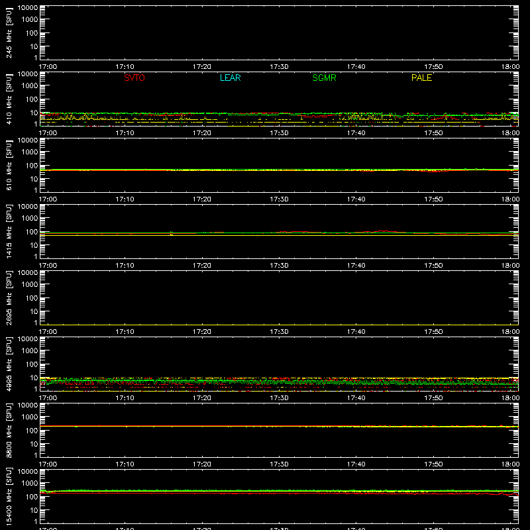The image size is (530, 530).
Task: Click 17:10 tick label below 2695 MHz plot
Action: click(125, 332)
